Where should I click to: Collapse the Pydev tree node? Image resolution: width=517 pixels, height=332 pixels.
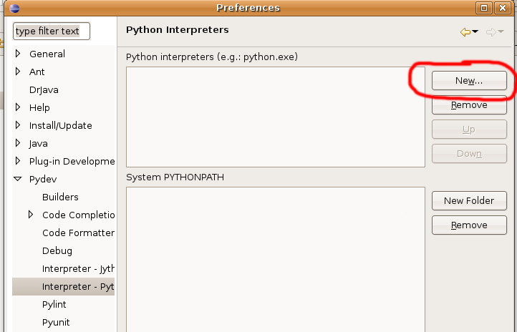pos(19,179)
